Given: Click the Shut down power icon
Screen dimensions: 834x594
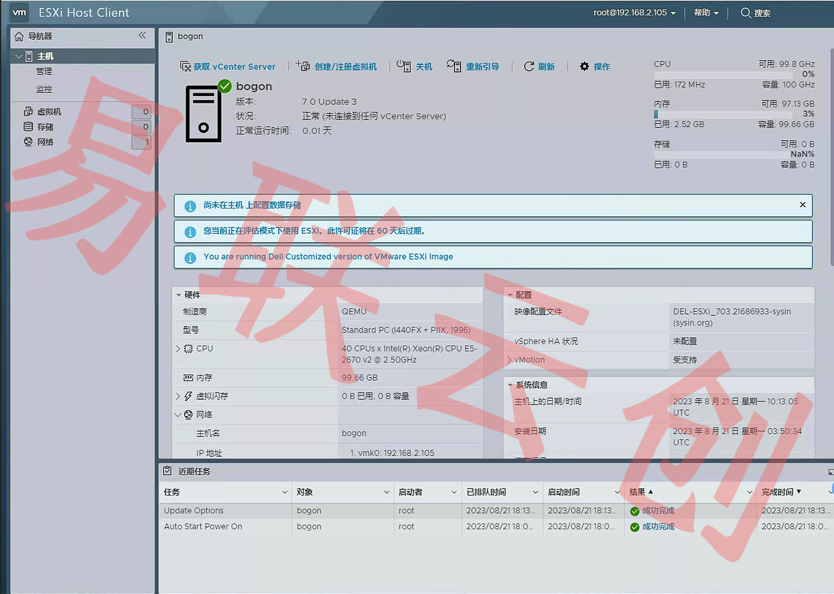Looking at the screenshot, I should (x=404, y=66).
